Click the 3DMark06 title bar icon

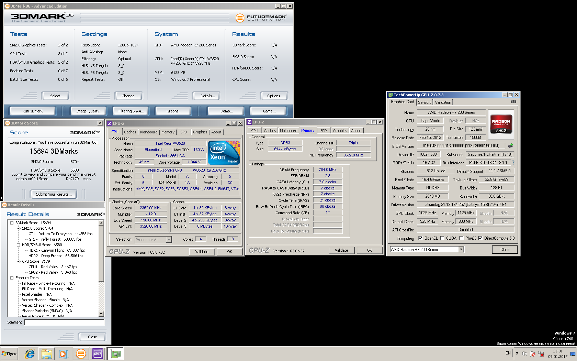tap(7, 6)
